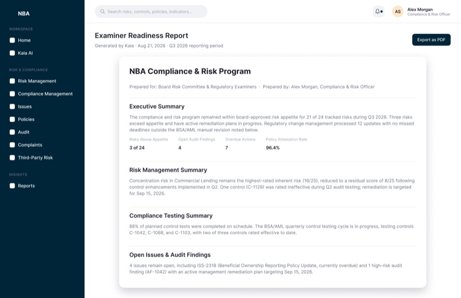The image size is (461, 298).
Task: Focus the search risks, controls input
Action: 151,12
